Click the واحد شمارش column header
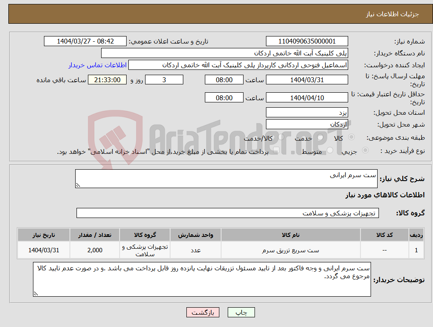 (x=196, y=235)
